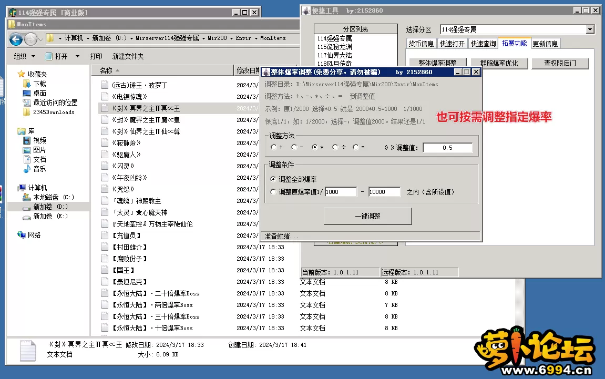Expand the 计算机 breadcrumb arrow
605x379 pixels.
pyautogui.click(x=88, y=38)
